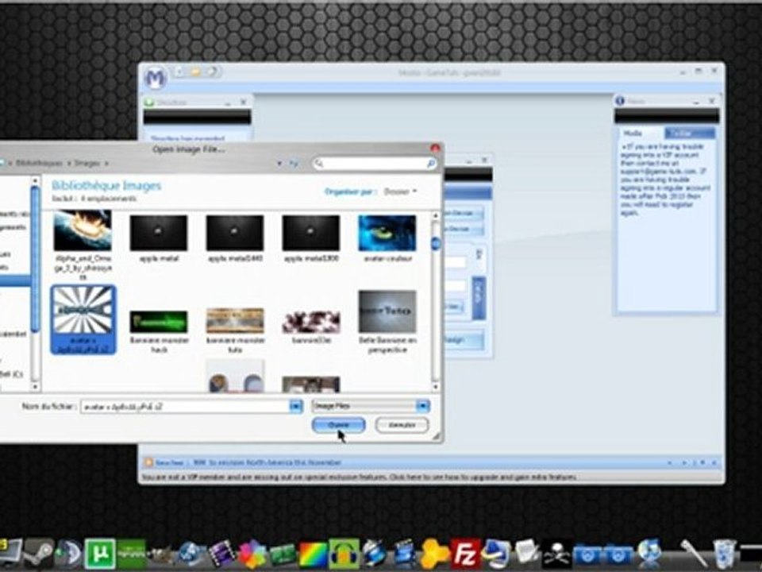Click the search magnifier in the Open Image dialog
The width and height of the screenshot is (762, 572).
pyautogui.click(x=430, y=164)
